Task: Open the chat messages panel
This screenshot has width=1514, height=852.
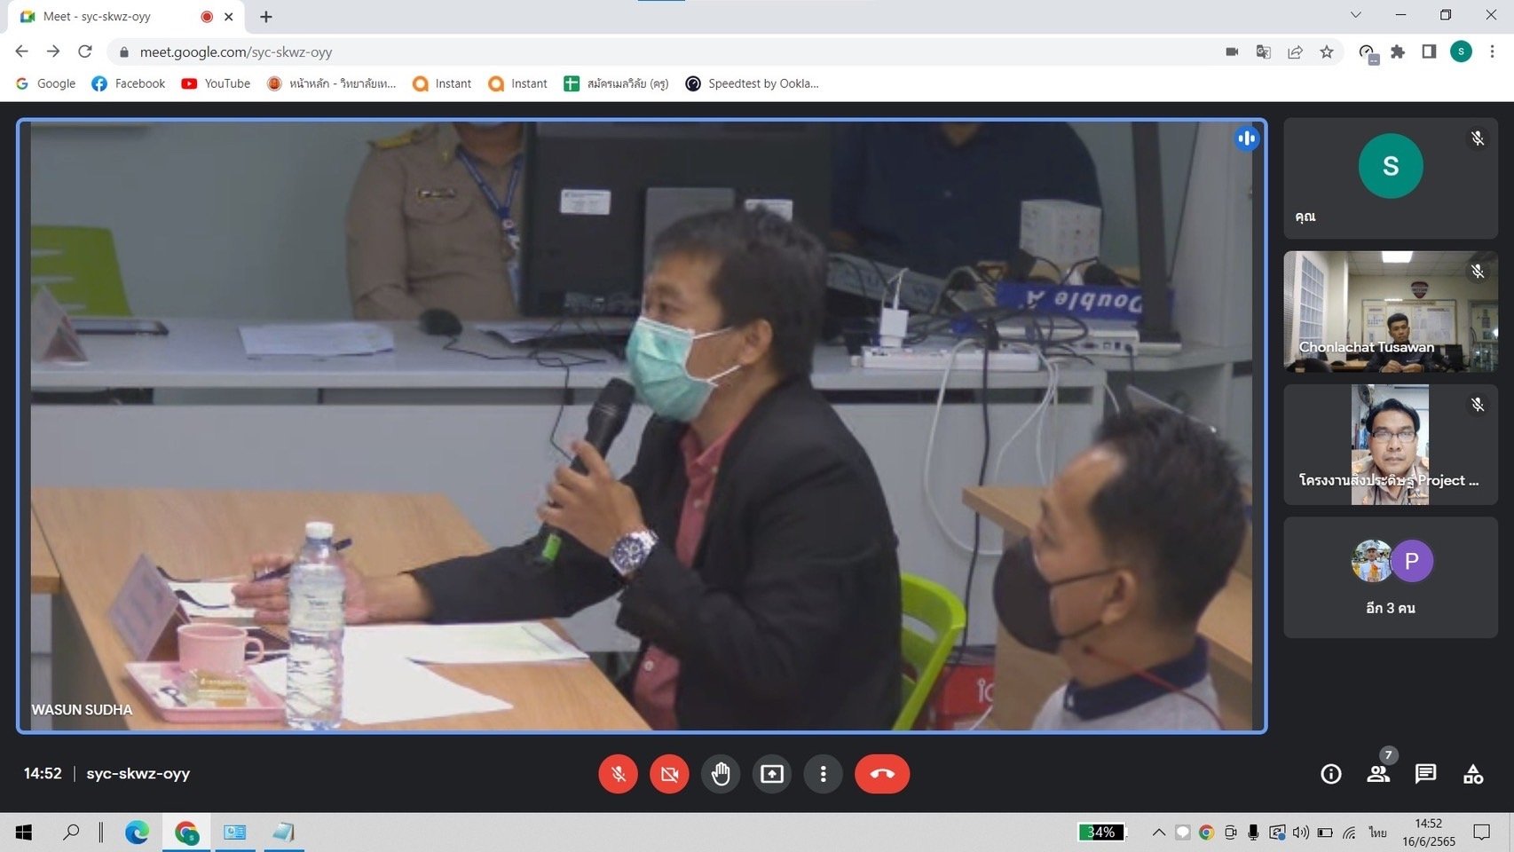Action: (1425, 774)
